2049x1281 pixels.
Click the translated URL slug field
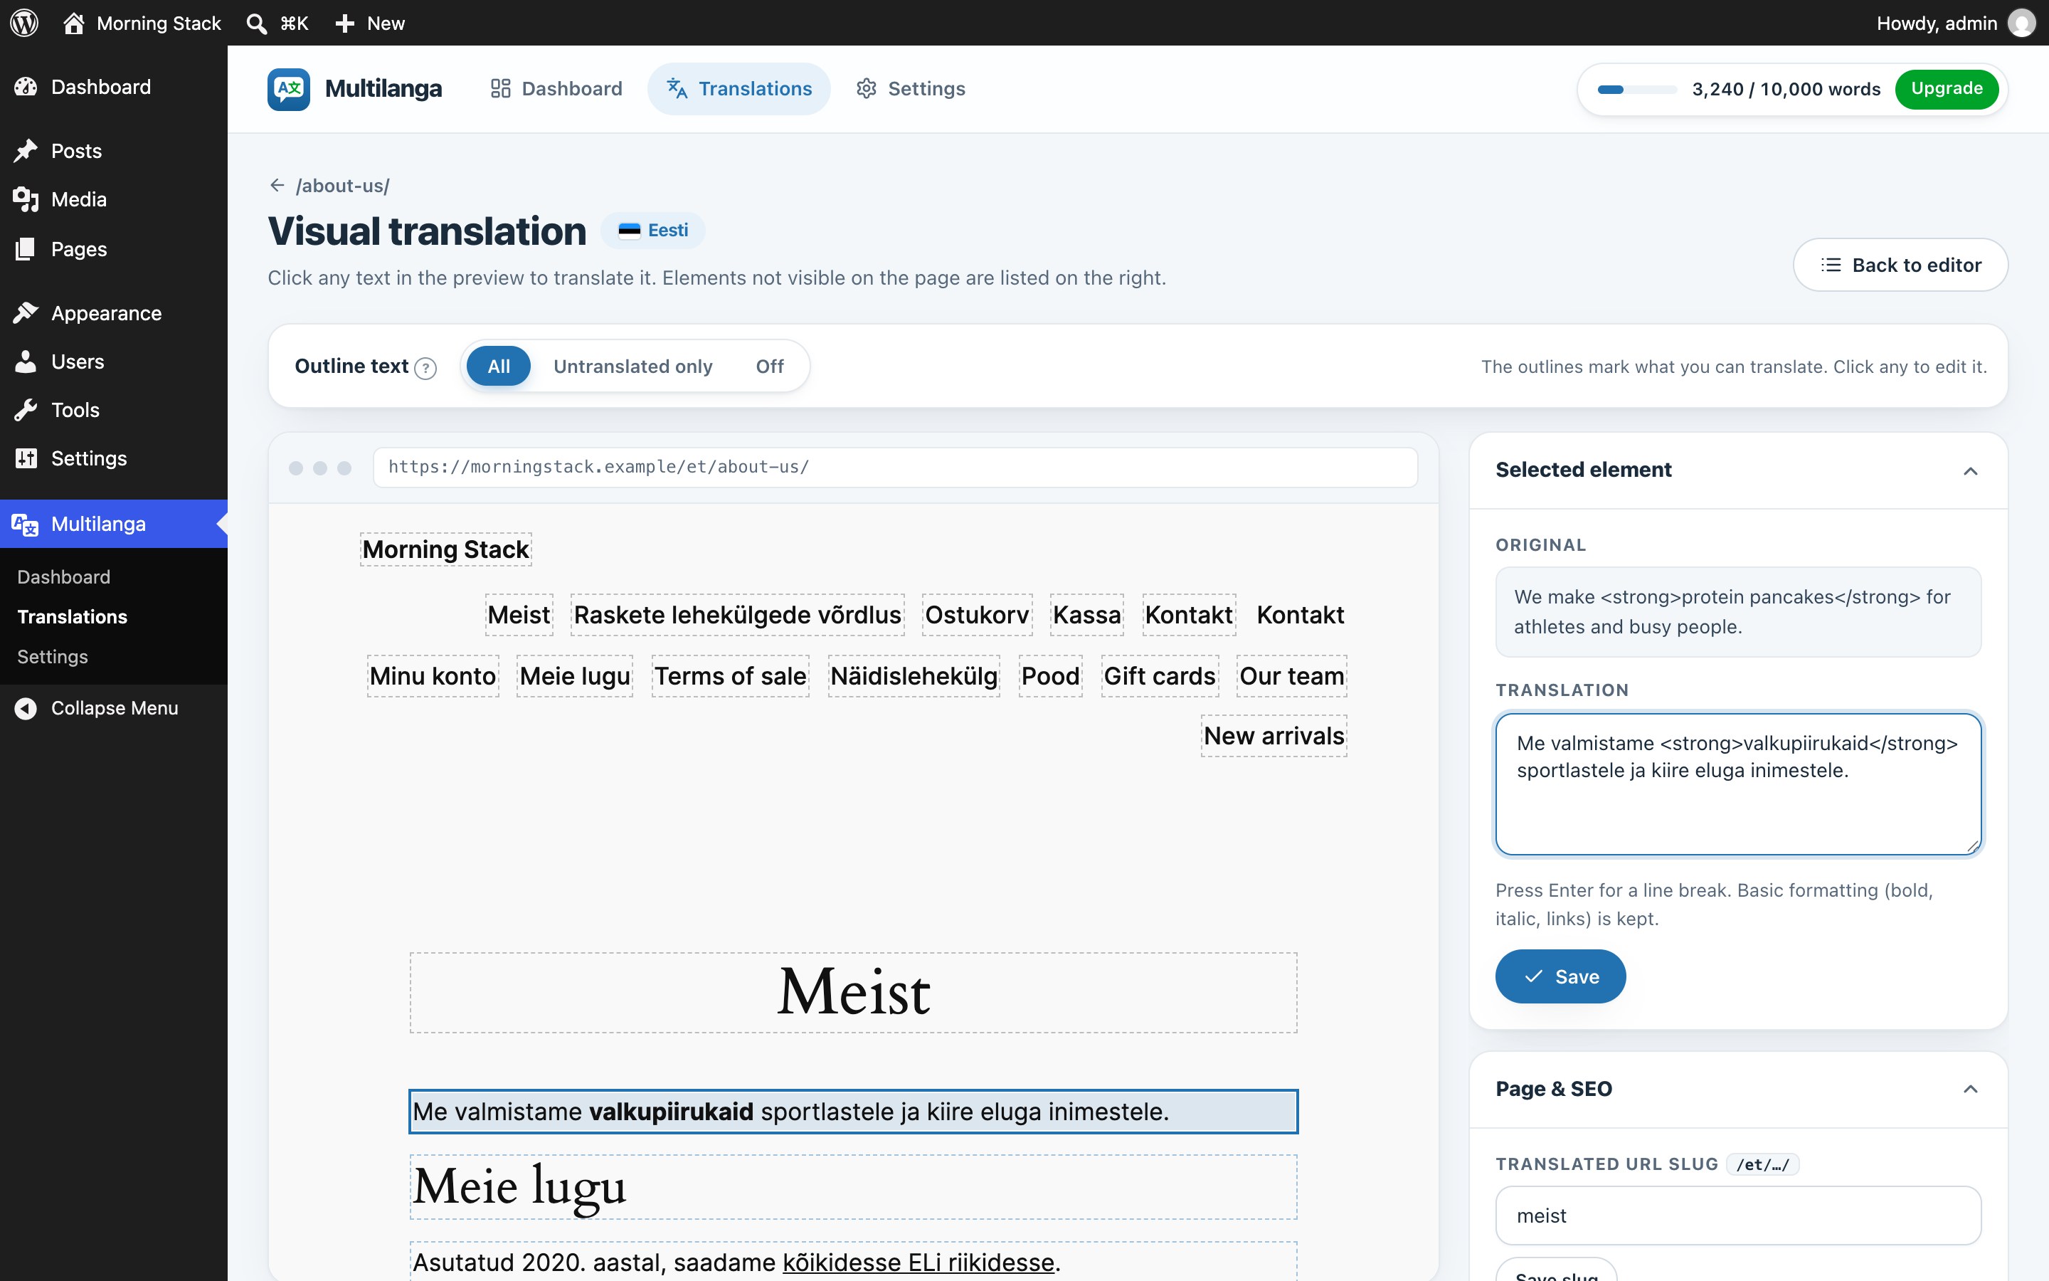point(1738,1216)
